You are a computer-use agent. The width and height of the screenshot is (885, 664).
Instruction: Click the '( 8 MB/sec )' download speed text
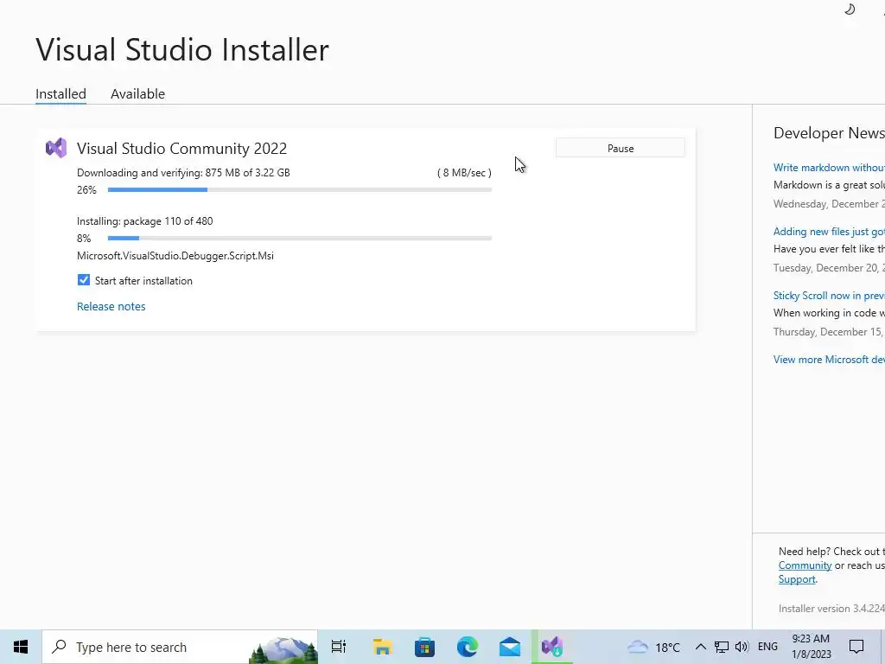[x=464, y=173]
